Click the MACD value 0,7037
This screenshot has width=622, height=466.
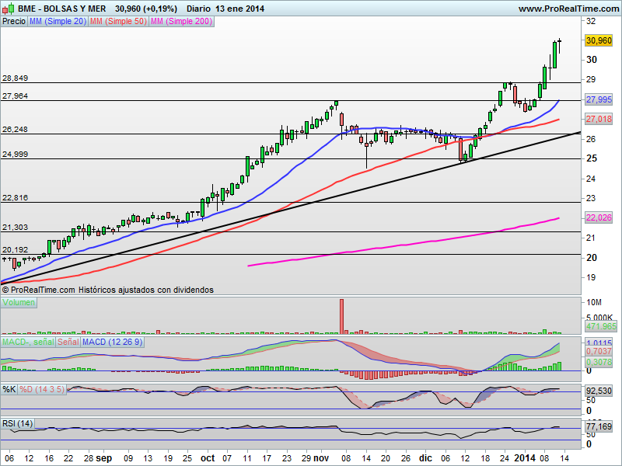click(599, 351)
